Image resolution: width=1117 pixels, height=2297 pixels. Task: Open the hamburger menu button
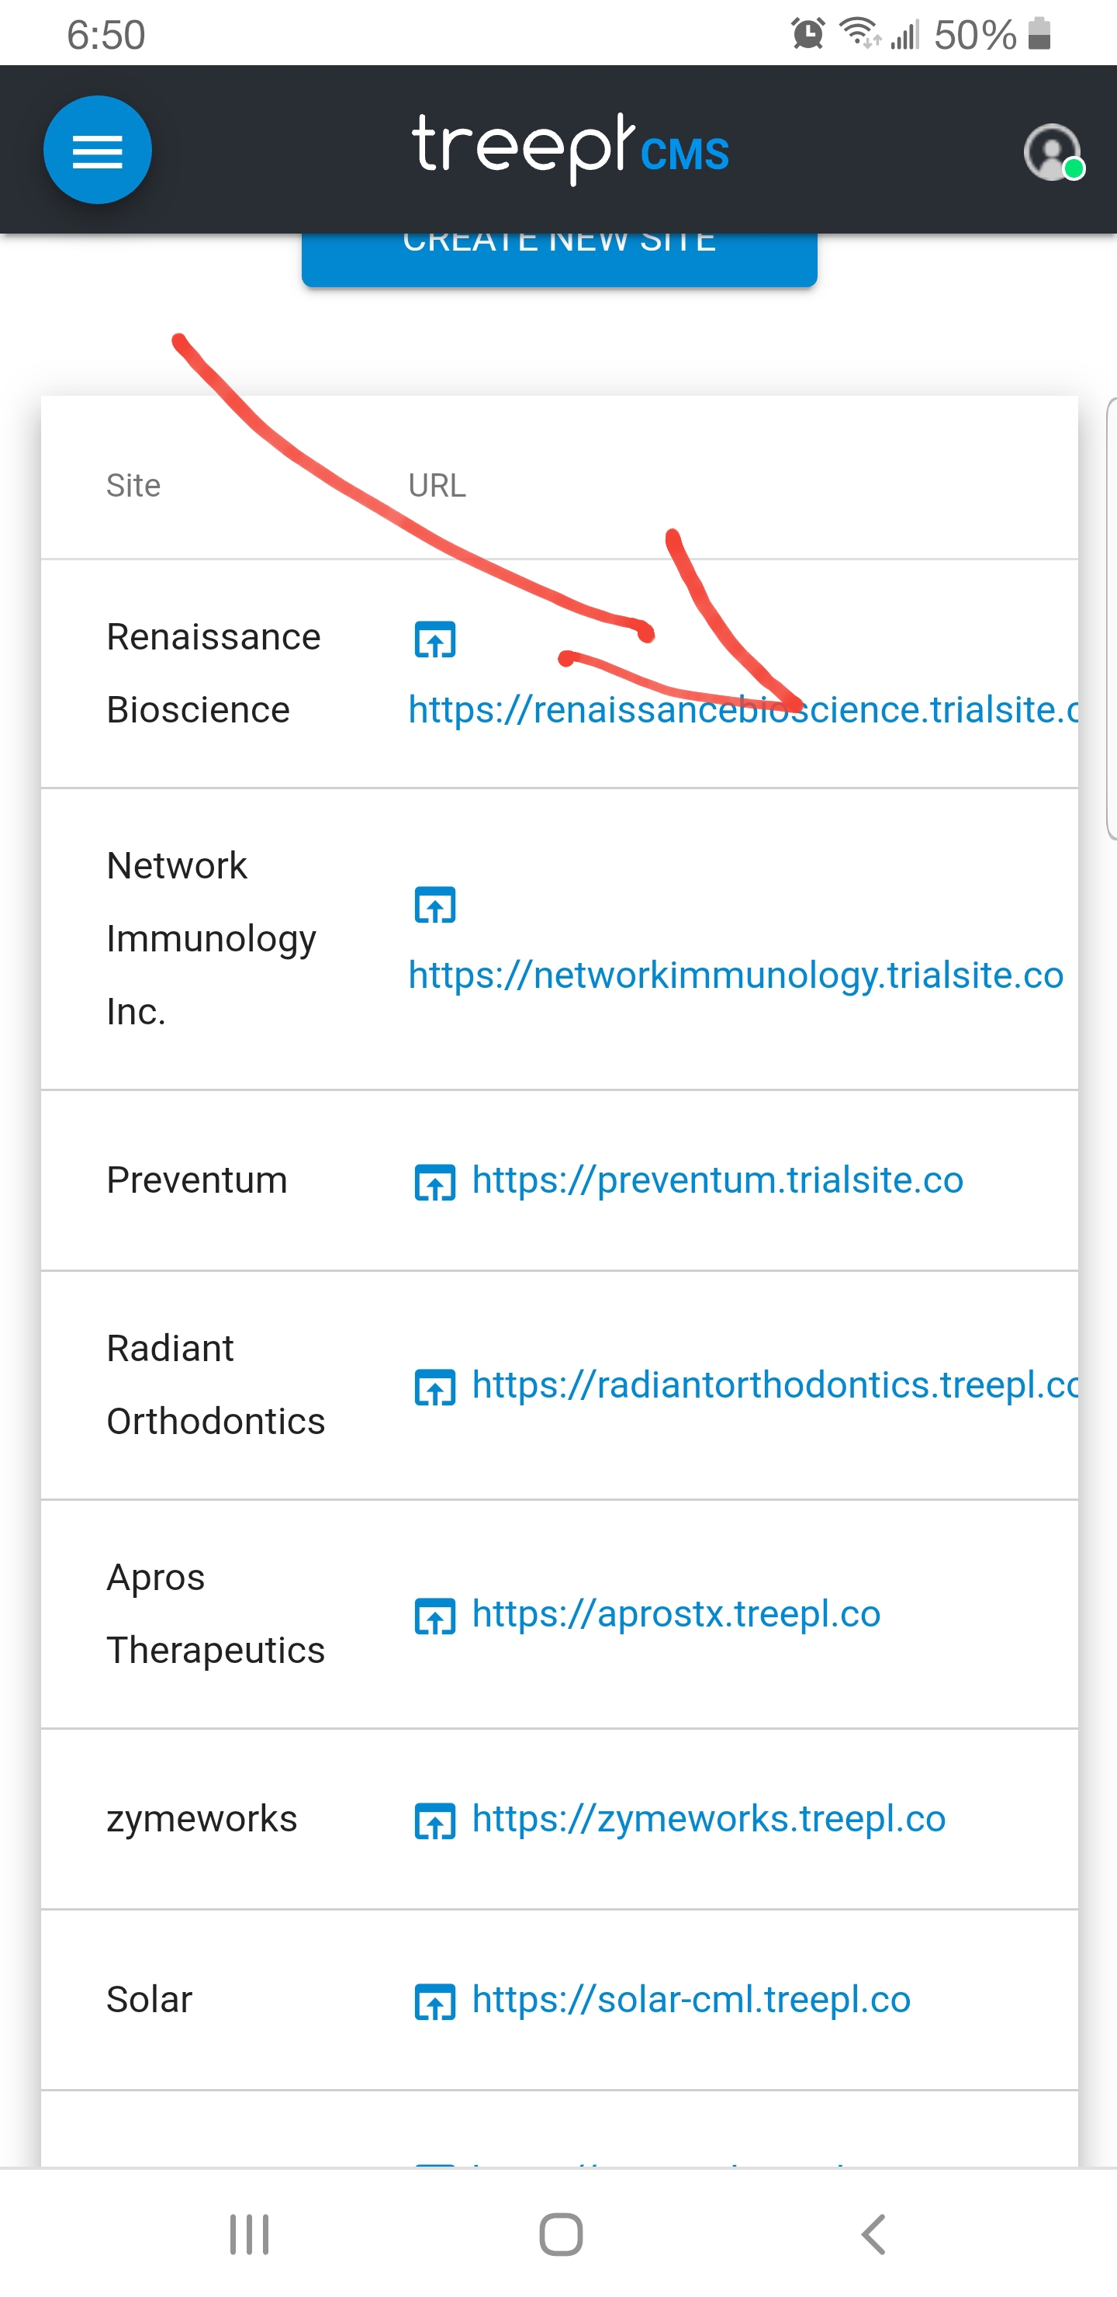(97, 150)
